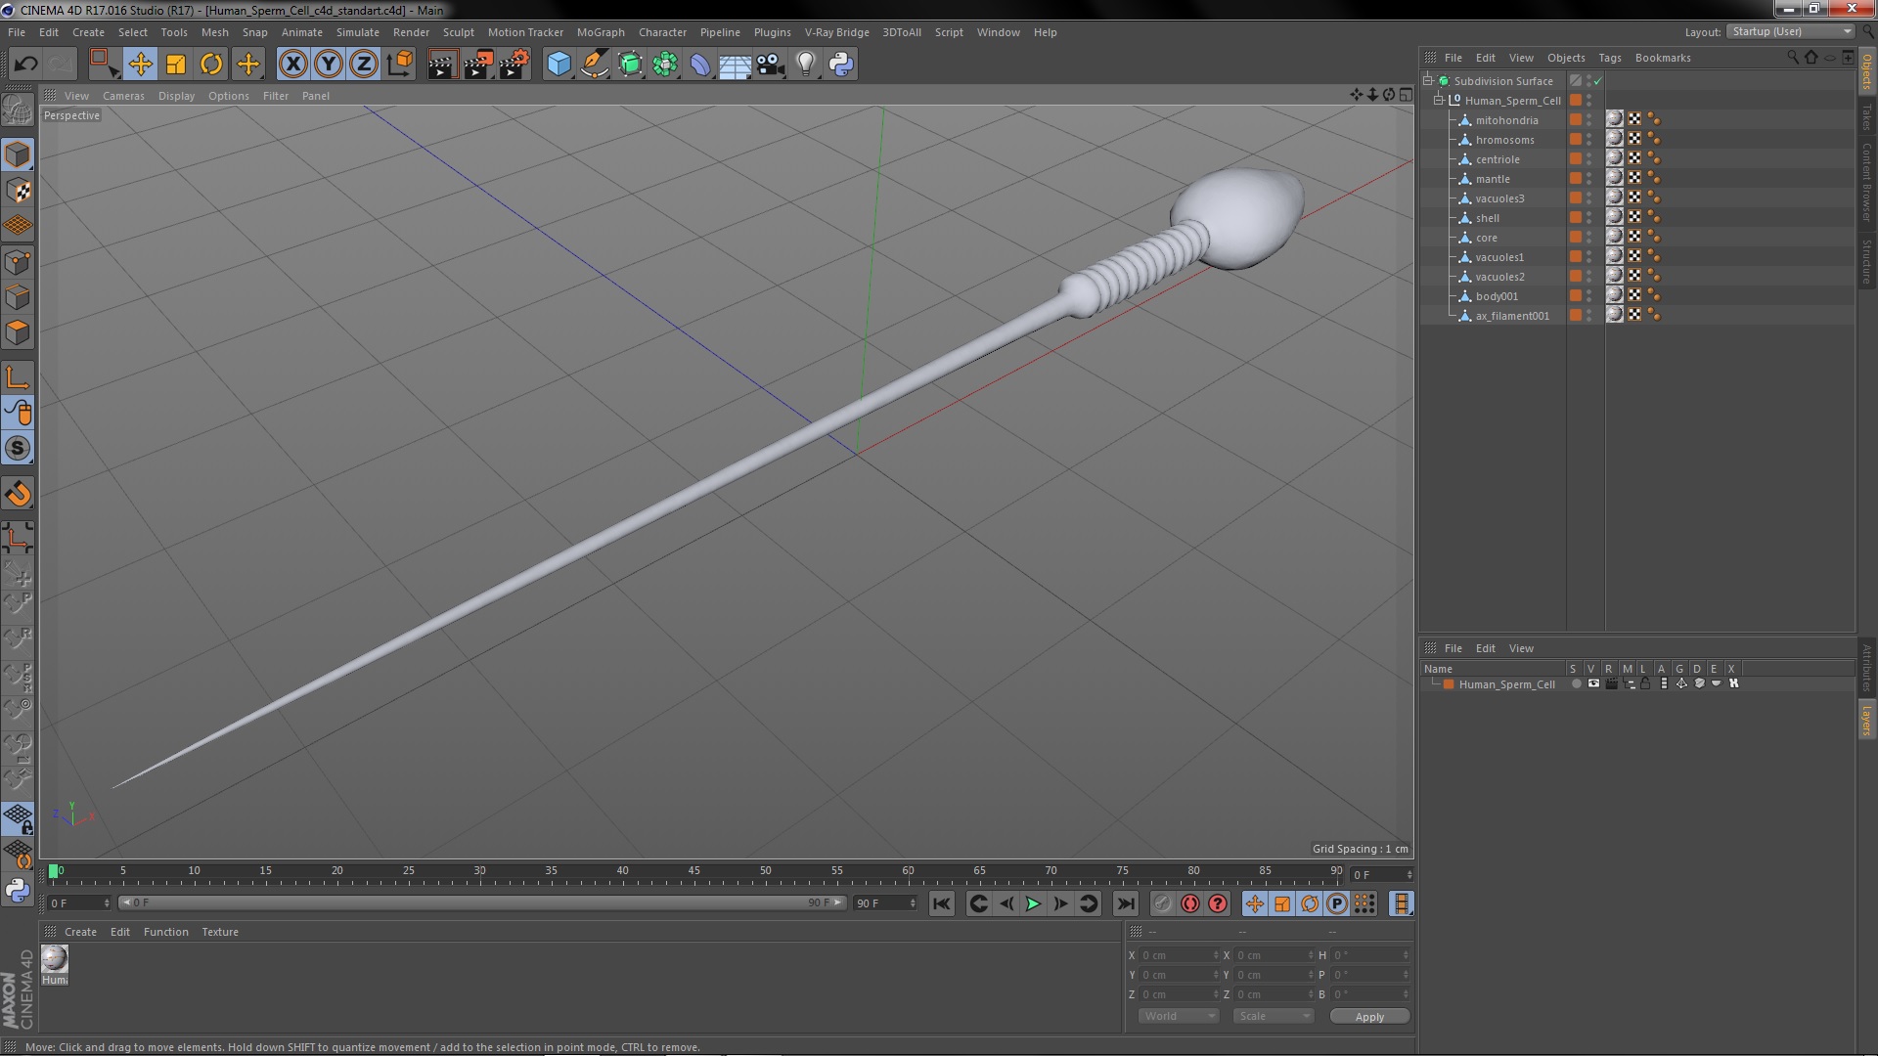Select the mitohondria object
This screenshot has height=1056, width=1878.
pos(1506,120)
